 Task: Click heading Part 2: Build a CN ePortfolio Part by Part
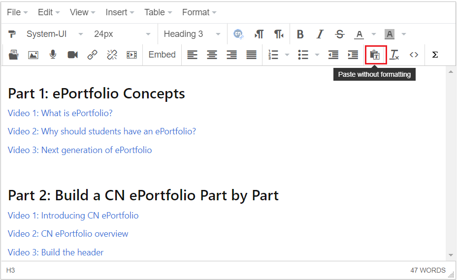(143, 196)
